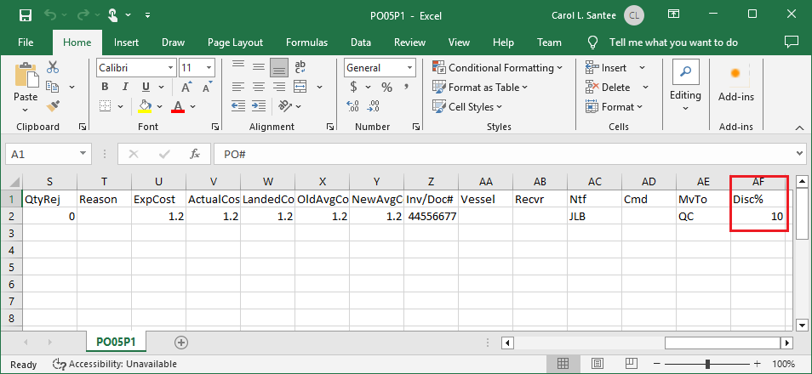
Task: Switch to the Page Layout tab
Action: click(235, 42)
